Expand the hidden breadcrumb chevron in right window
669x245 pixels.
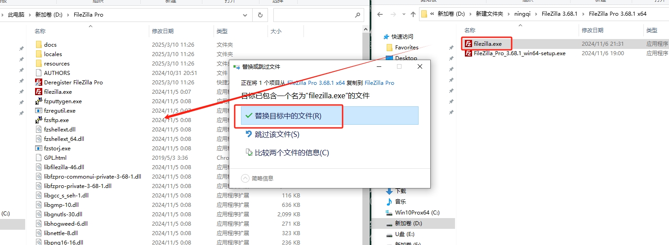pos(432,14)
